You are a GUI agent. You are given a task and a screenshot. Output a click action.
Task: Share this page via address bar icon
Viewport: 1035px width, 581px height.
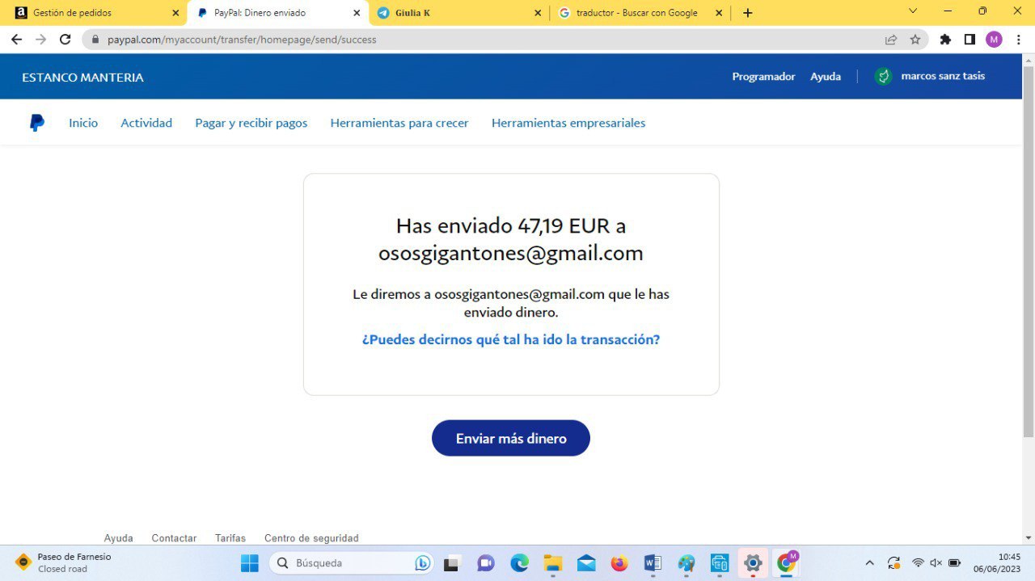[891, 39]
